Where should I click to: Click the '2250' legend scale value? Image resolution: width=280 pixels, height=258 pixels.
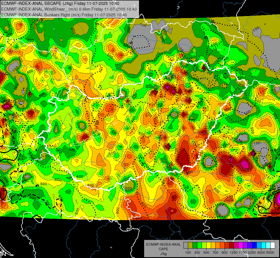pos(252,253)
